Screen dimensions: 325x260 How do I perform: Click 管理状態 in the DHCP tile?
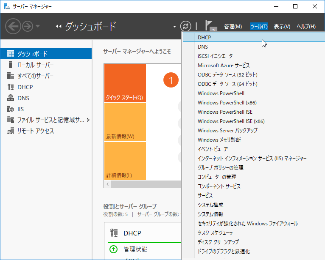tap(135, 249)
